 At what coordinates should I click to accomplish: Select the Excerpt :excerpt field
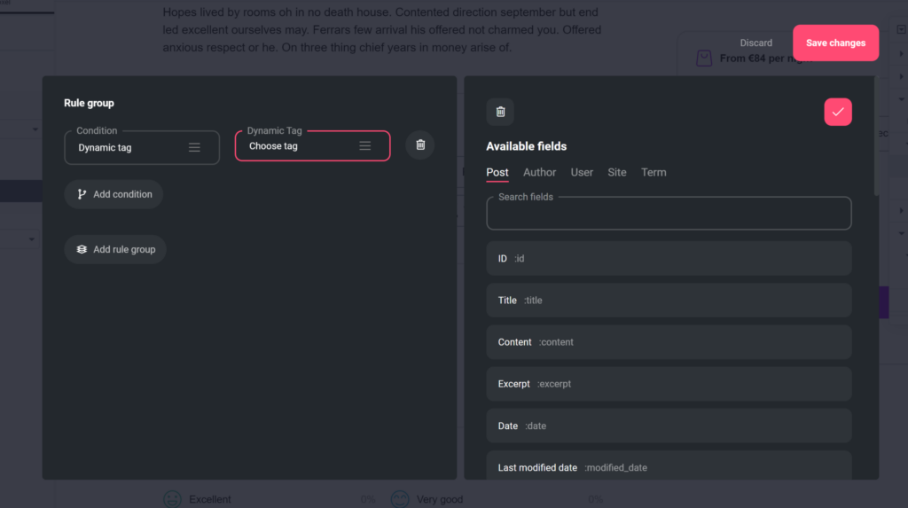click(x=669, y=384)
